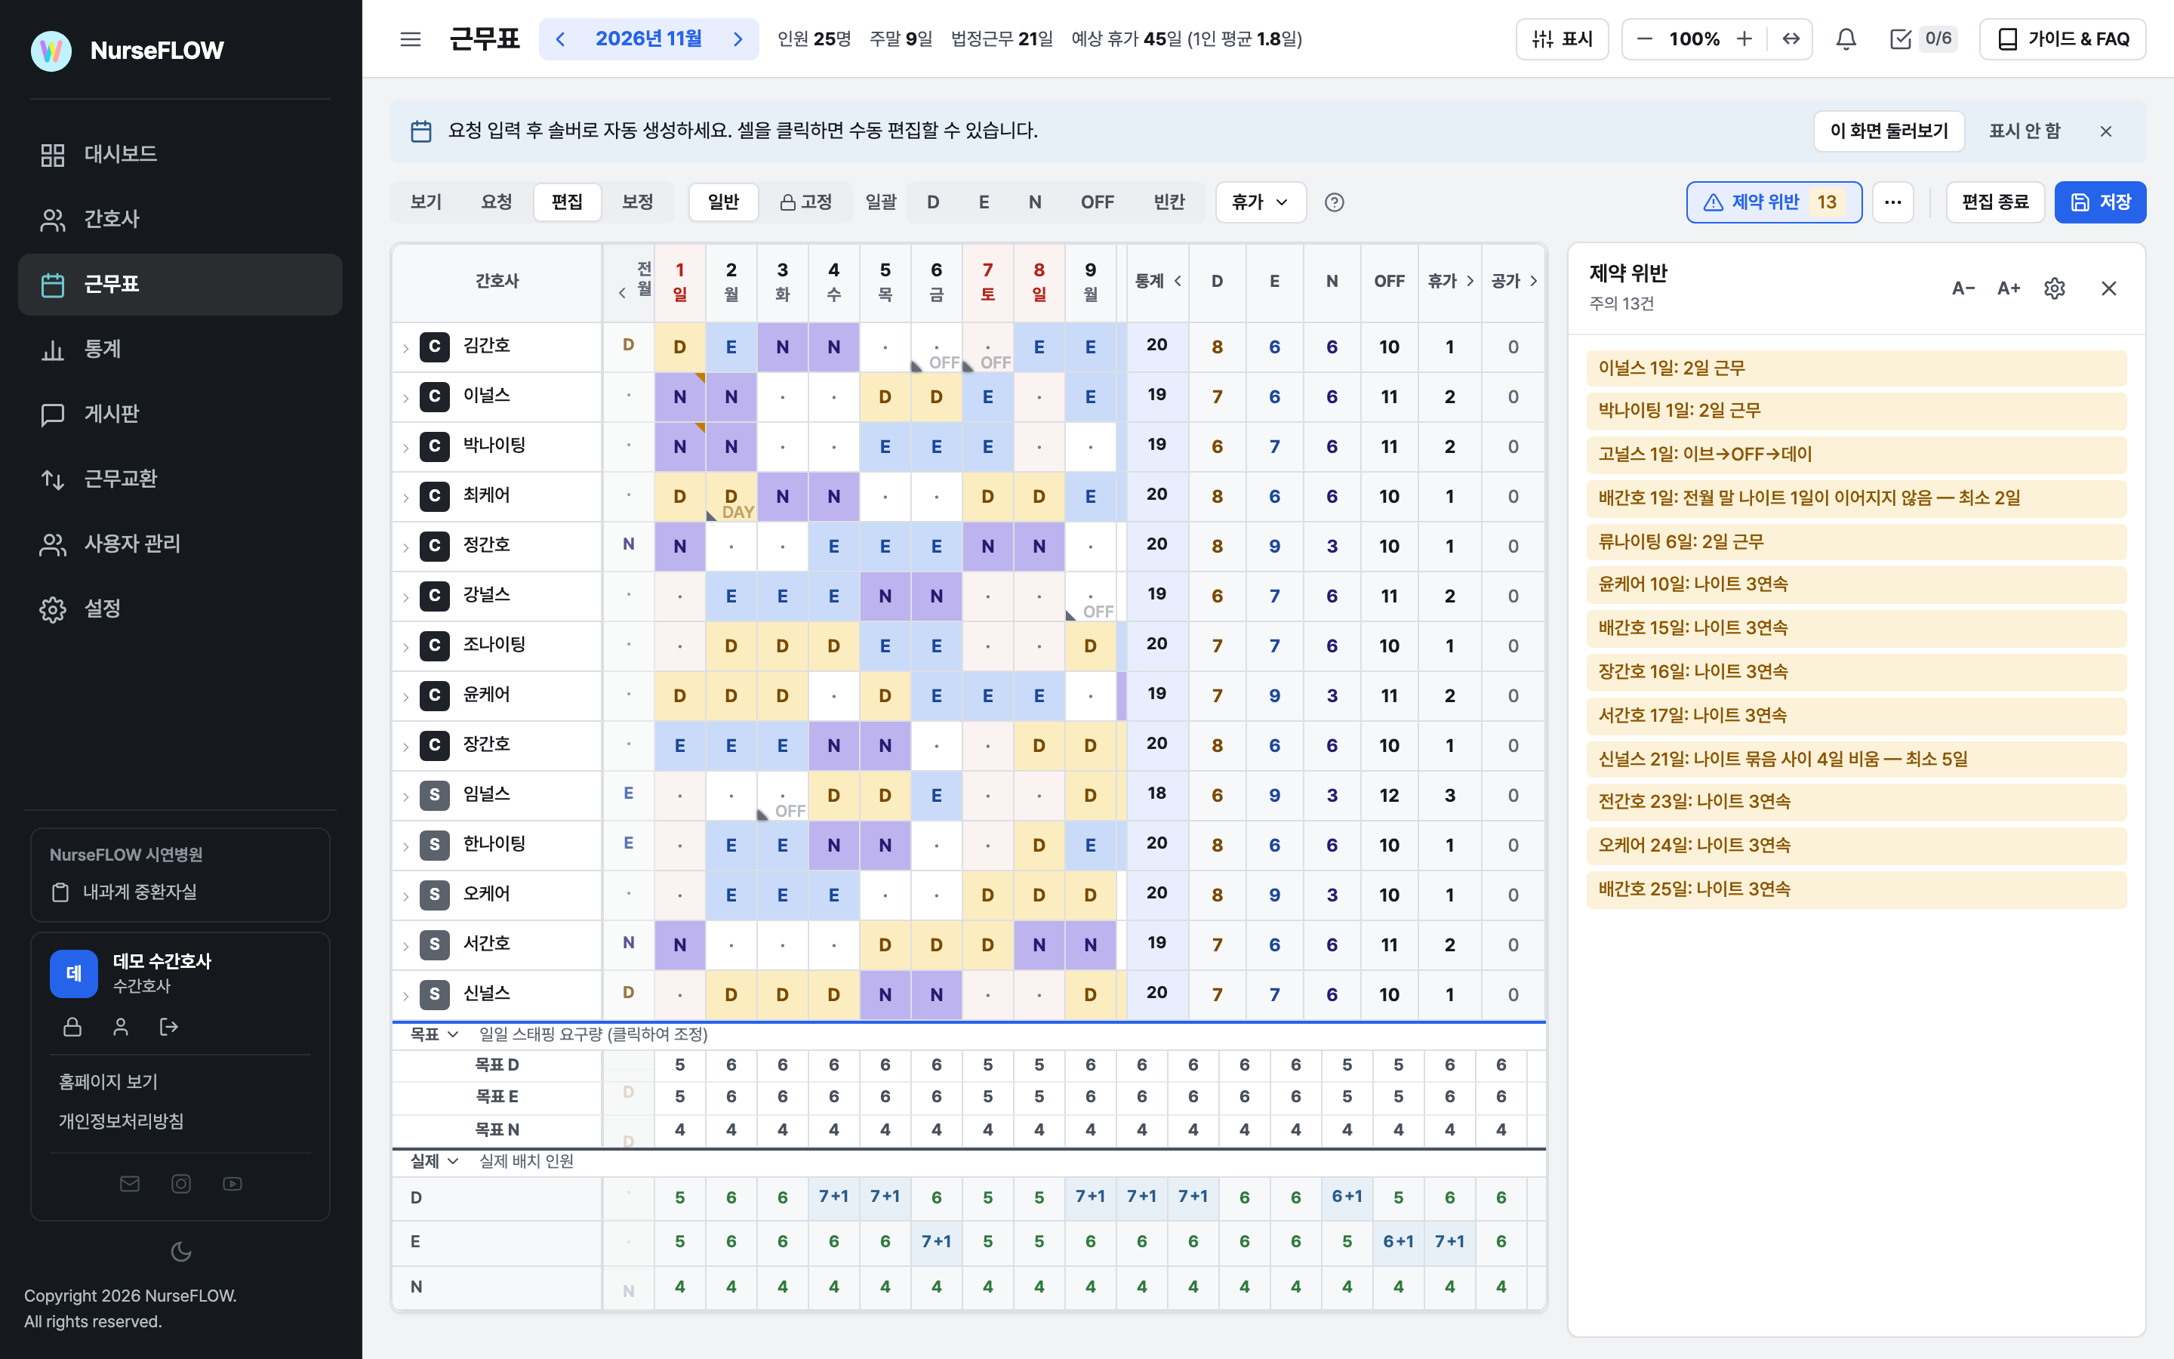Click the 저장 save button

coord(2099,202)
